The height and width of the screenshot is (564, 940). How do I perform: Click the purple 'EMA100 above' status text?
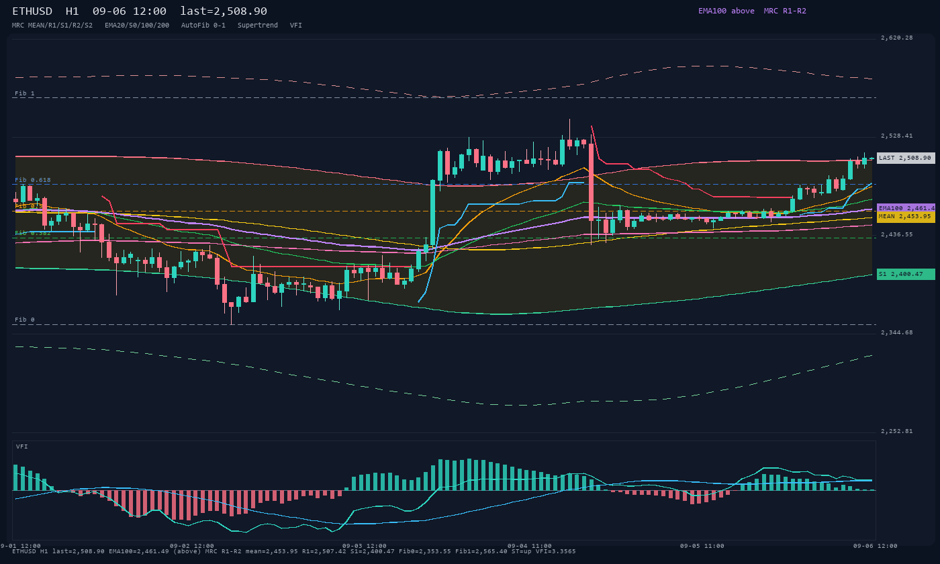726,11
